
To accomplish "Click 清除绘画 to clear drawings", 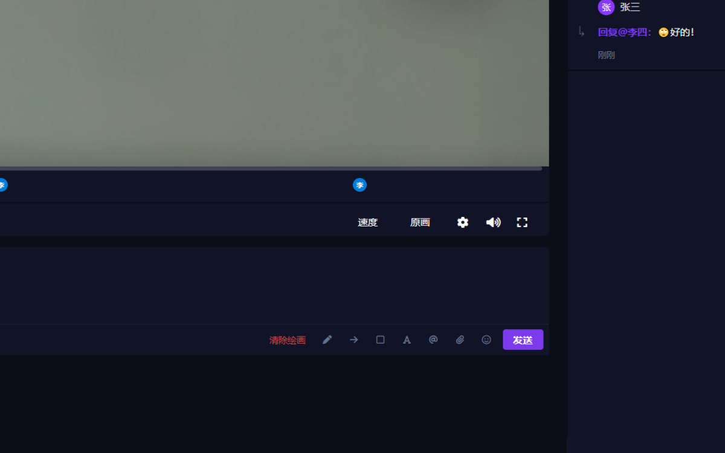I will pos(288,340).
